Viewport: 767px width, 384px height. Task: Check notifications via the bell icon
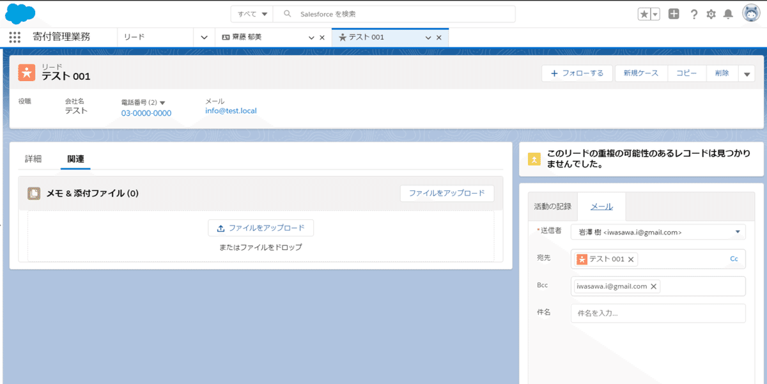[728, 13]
